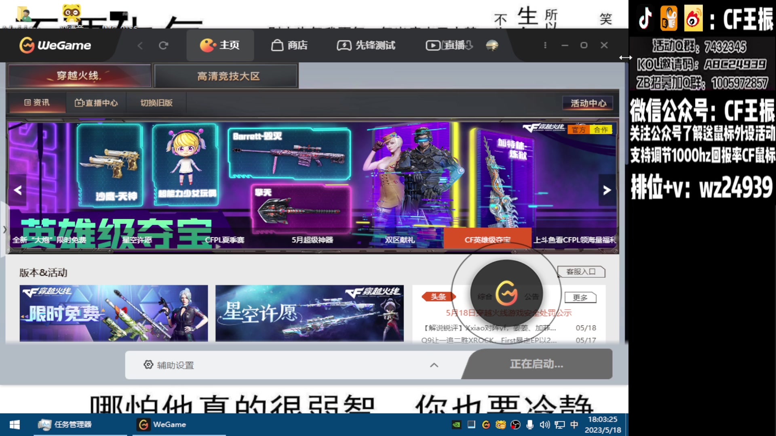Screen dimensions: 776x436
Task: Select the 星空许愿 banner label
Action: [x=137, y=240]
